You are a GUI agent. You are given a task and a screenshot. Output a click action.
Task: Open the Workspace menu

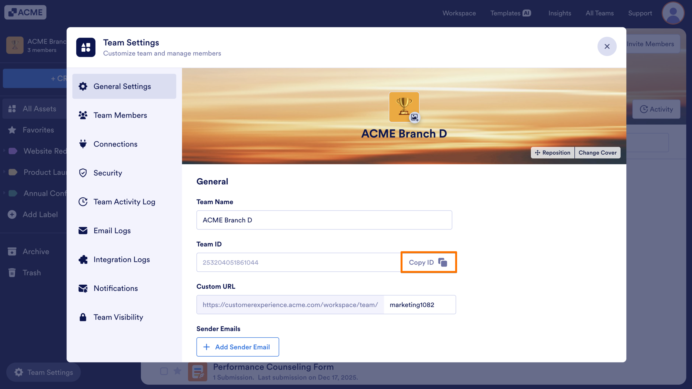(x=459, y=13)
